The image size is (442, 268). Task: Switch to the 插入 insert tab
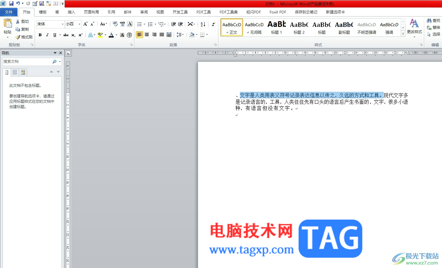click(x=72, y=12)
